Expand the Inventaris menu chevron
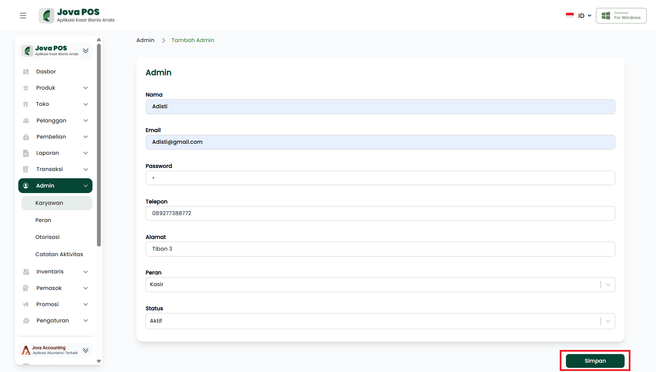 click(86, 272)
